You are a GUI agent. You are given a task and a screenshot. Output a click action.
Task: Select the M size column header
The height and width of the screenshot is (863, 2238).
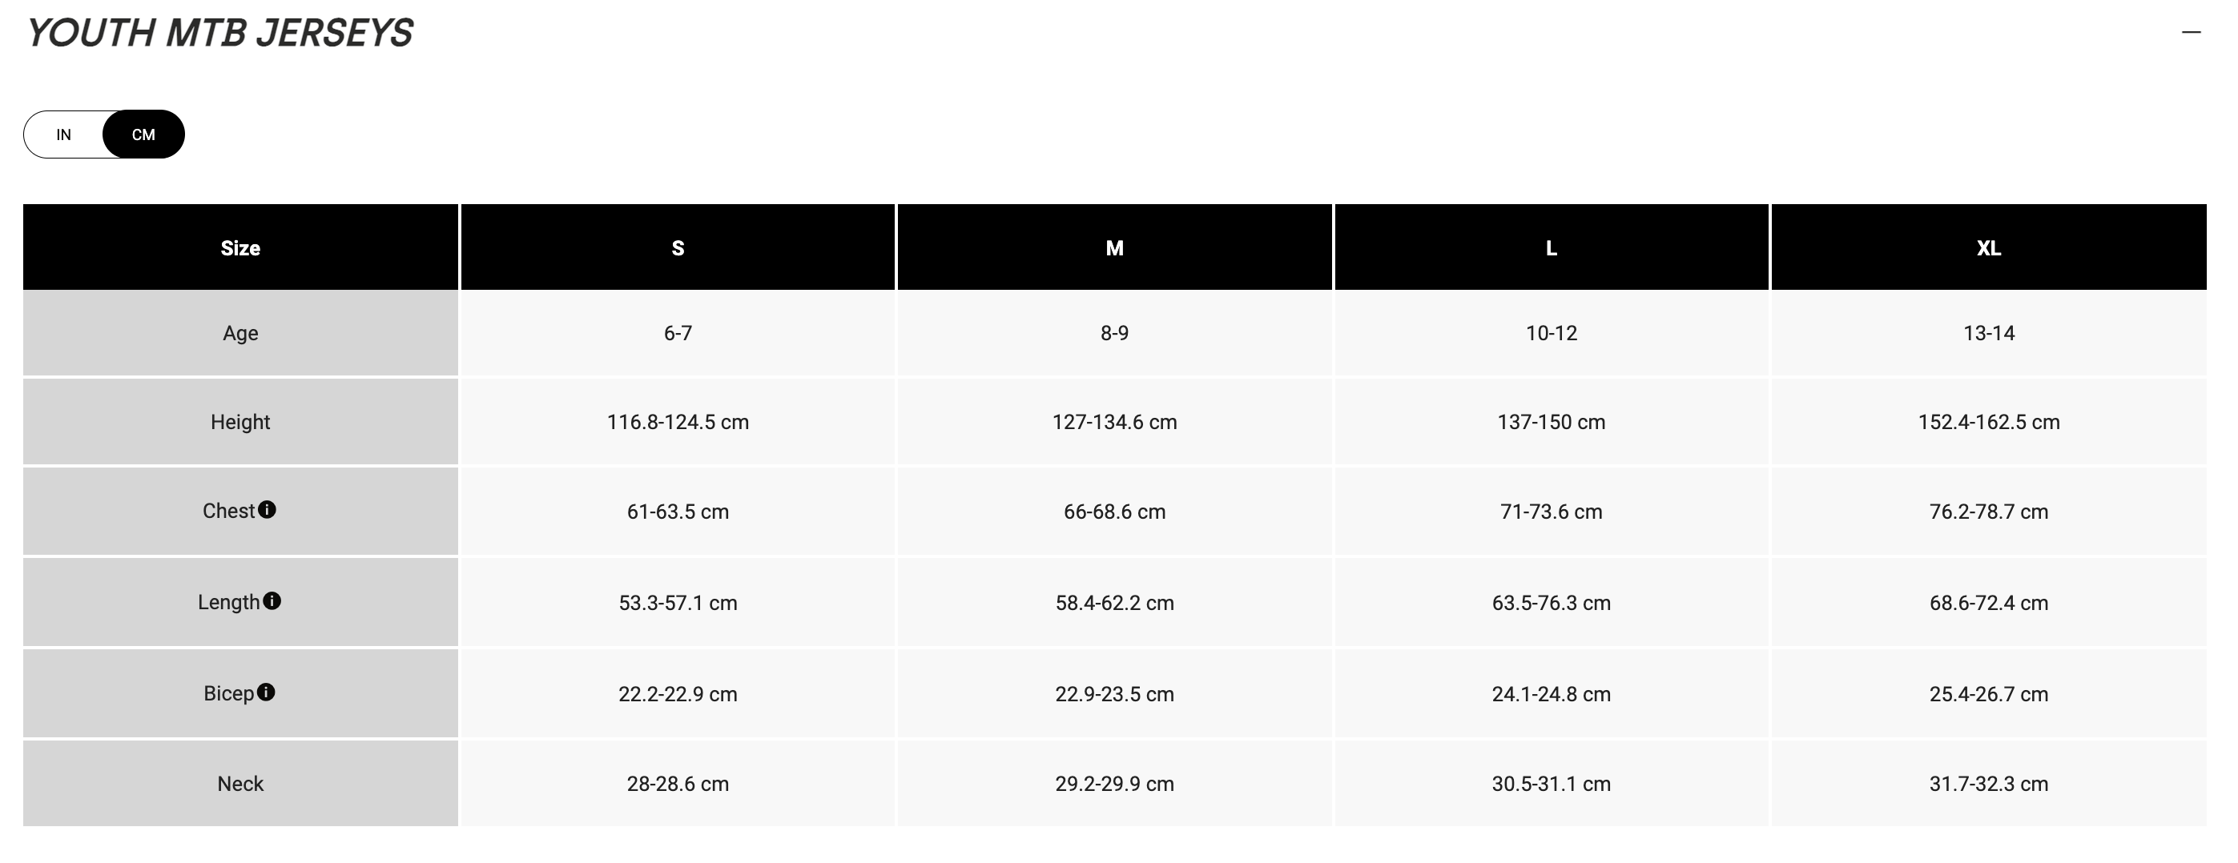click(1115, 248)
